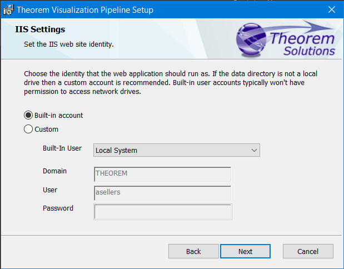The height and width of the screenshot is (269, 344).
Task: Click the Domain label text
Action: (x=54, y=171)
